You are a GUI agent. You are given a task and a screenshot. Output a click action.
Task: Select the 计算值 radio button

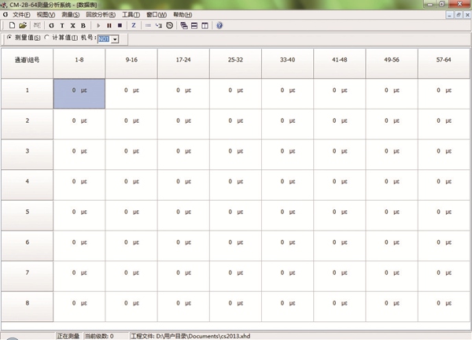[x=47, y=39]
